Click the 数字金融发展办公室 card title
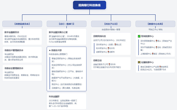Screen dimensions: 177x110 (58, 32)
